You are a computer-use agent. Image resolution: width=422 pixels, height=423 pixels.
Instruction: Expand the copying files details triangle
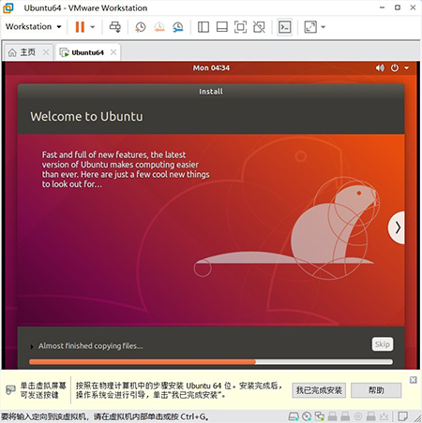32,346
